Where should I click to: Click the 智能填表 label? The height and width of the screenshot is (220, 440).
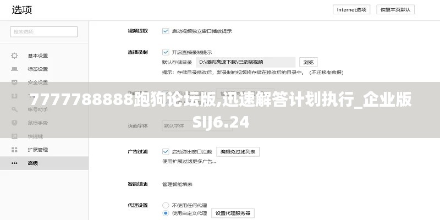coord(138,184)
